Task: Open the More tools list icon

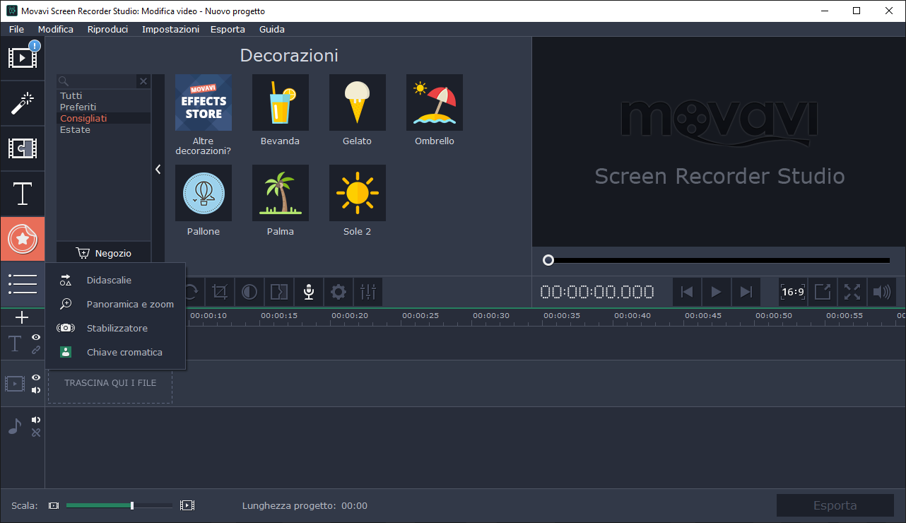Action: pyautogui.click(x=23, y=284)
